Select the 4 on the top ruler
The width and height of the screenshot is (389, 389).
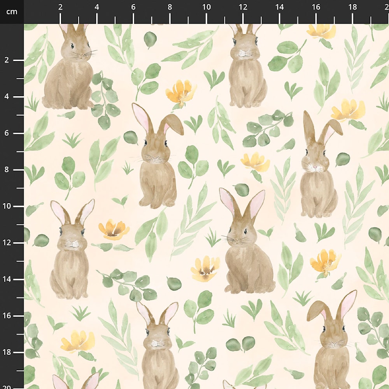(x=97, y=7)
